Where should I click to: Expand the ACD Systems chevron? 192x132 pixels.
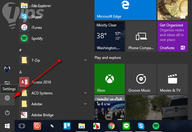(85, 93)
